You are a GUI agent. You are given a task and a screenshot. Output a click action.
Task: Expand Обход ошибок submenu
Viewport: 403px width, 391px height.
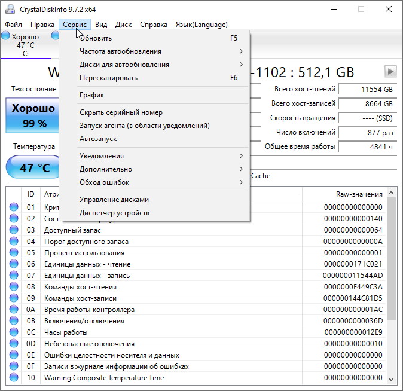coord(154,182)
